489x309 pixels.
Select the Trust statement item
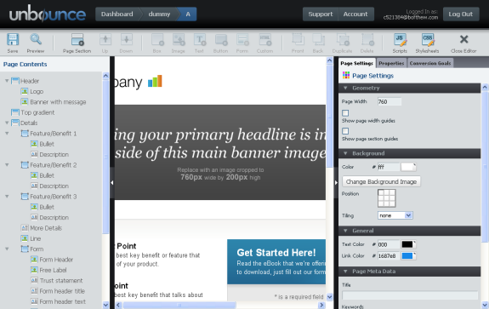(x=57, y=280)
